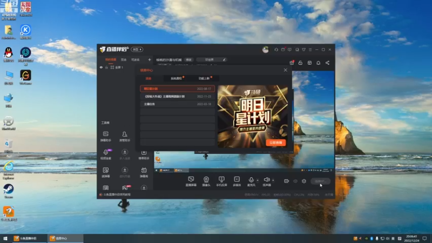Close the message center dialog
432x243 pixels.
(286, 70)
